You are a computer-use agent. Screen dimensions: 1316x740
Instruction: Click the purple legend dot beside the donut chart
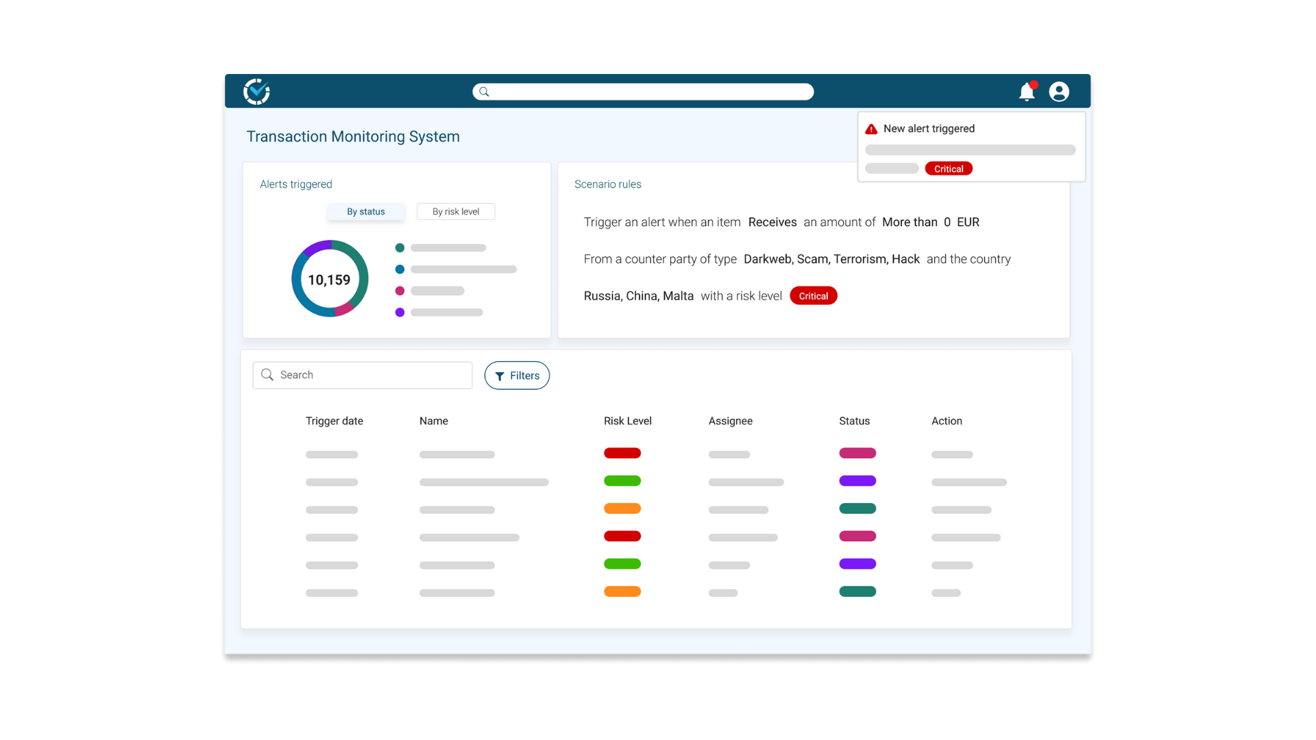399,312
